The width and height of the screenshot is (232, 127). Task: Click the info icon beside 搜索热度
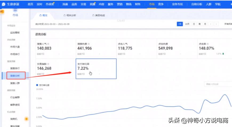point(89,44)
